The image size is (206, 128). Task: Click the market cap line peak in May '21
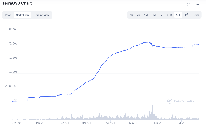pos(148,42)
